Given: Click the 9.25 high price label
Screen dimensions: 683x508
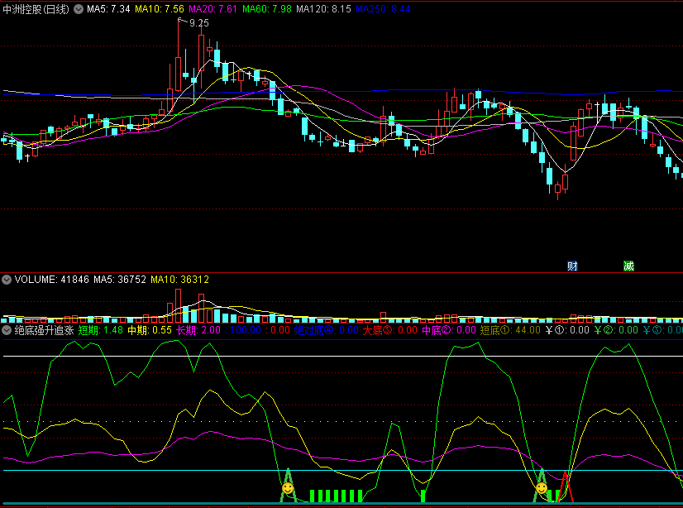Looking at the screenshot, I should click(199, 23).
